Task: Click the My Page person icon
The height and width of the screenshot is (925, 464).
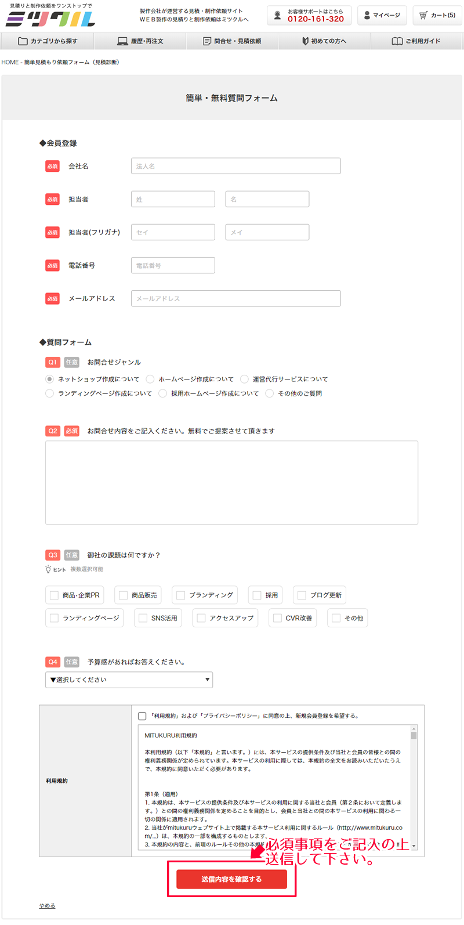Action: [x=367, y=15]
